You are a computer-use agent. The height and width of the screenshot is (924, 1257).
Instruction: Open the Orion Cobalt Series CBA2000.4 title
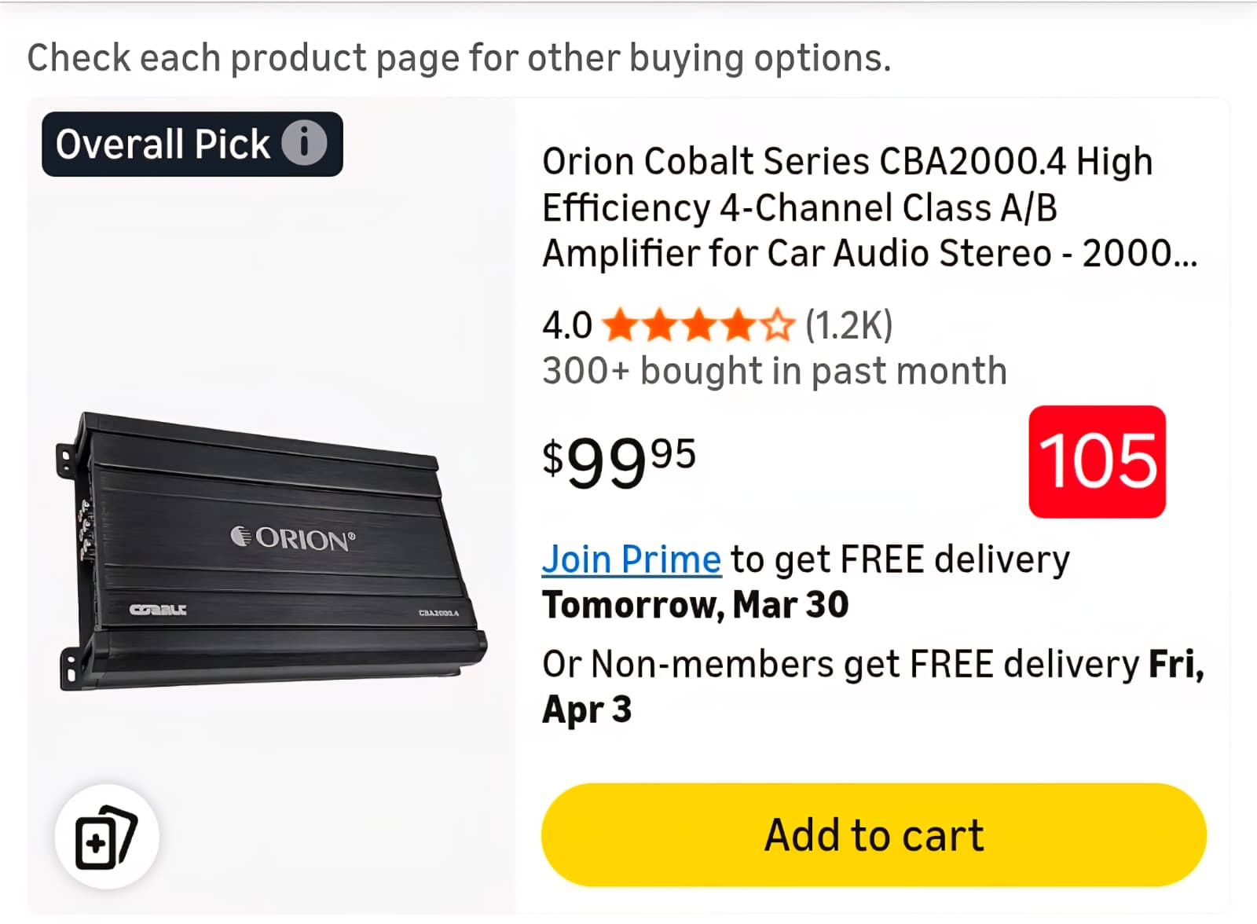point(868,207)
